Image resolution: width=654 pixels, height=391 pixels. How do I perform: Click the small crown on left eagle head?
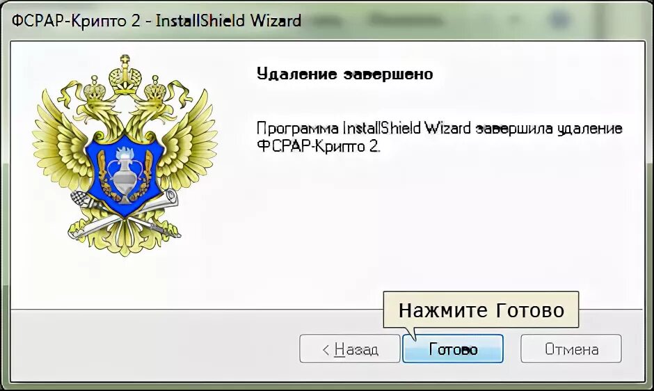95,88
